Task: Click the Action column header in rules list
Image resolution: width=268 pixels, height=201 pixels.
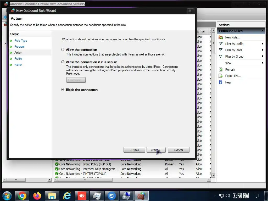Action: click(x=200, y=31)
